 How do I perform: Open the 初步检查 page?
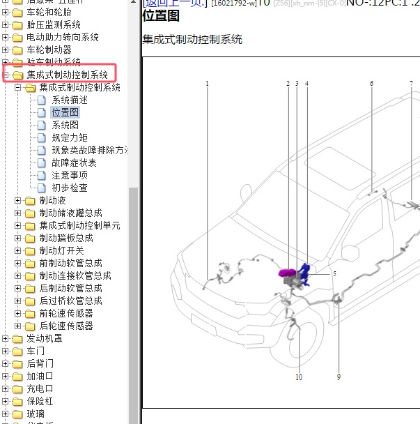pyautogui.click(x=70, y=188)
